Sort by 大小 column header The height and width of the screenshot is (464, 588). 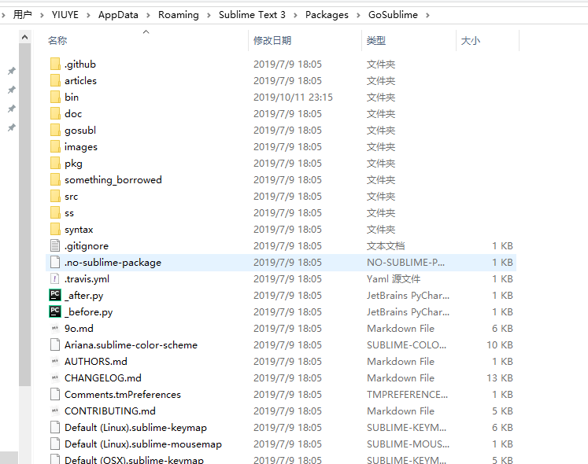(x=470, y=40)
